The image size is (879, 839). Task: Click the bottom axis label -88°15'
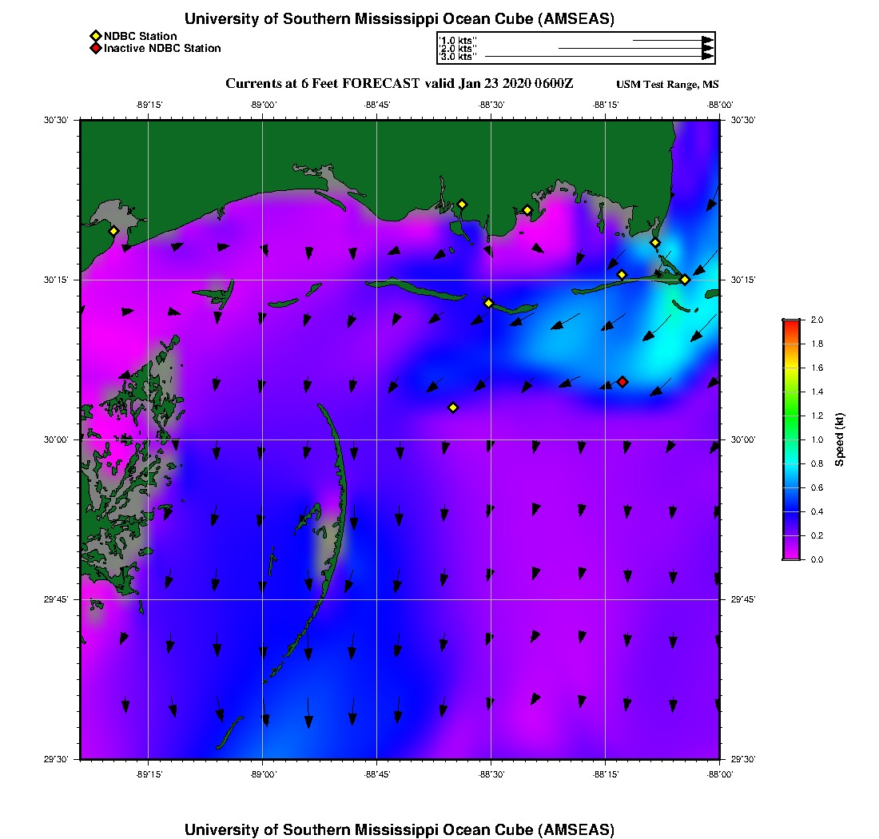click(x=606, y=774)
